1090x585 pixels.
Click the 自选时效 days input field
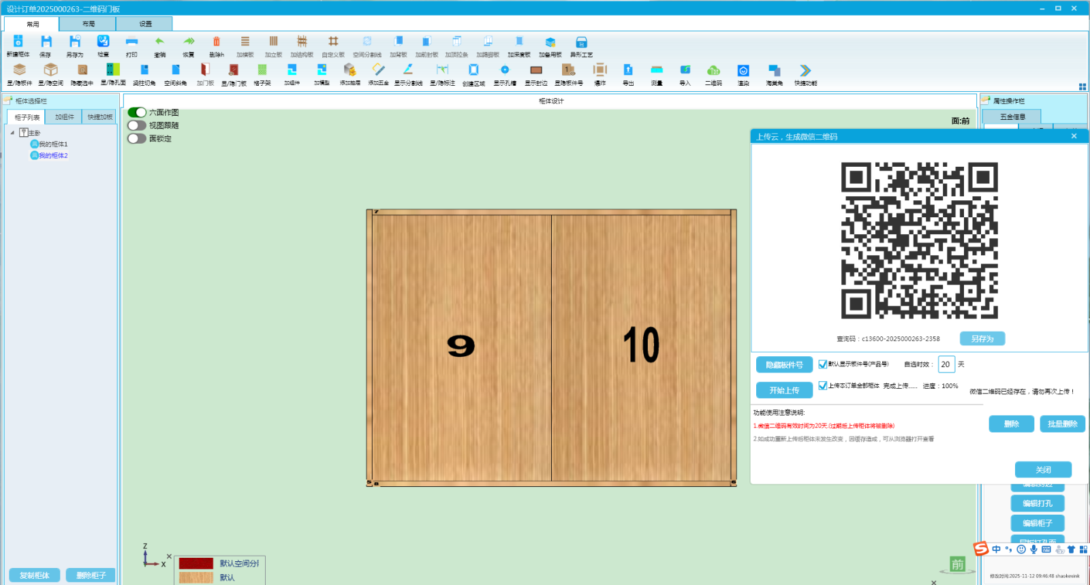click(946, 364)
